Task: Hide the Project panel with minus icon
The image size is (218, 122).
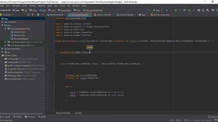Action: click(43, 15)
